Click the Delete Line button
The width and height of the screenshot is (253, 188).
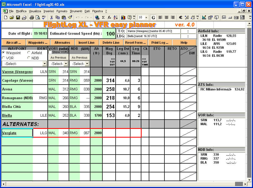pos(111,43)
